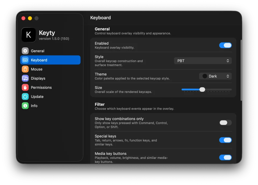Click the Filter section heading

pos(99,104)
